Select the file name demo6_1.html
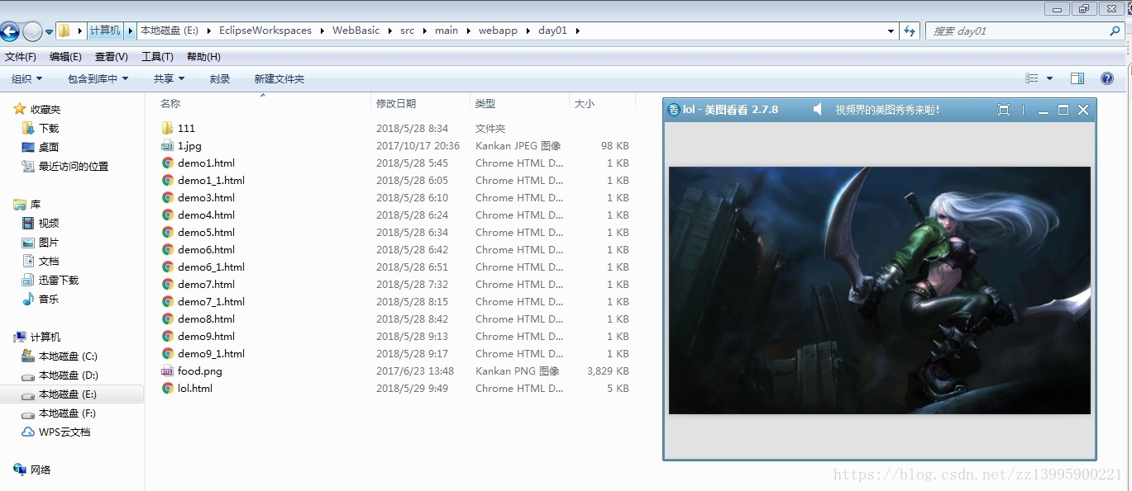This screenshot has width=1132, height=491. (211, 267)
